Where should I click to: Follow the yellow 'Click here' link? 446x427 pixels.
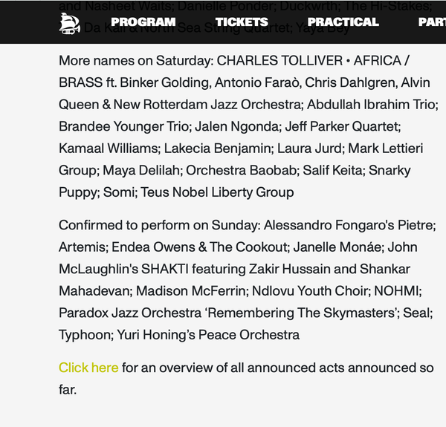tap(88, 368)
